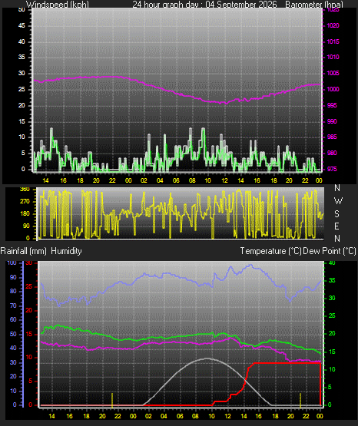358x426 pixels.
Task: Click wind direction axis value 270
Action: [x=25, y=202]
